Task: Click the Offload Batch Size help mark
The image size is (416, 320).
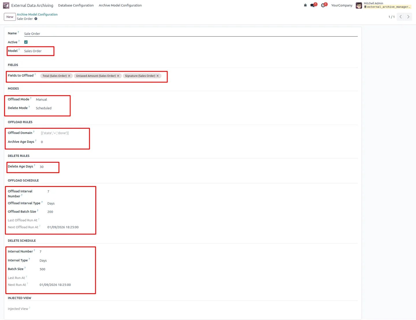Action: click(38, 210)
